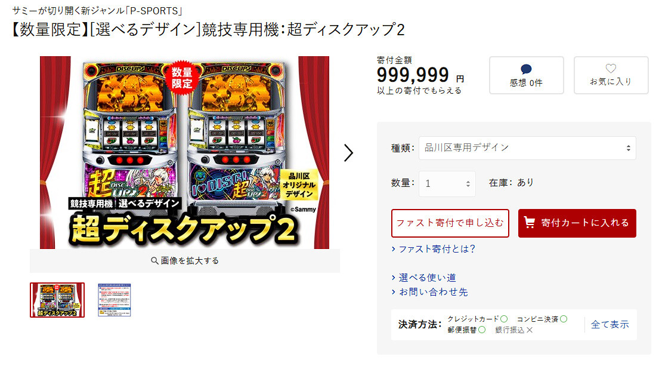Open the 選べる使い道 link
This screenshot has height=369, width=659.
click(428, 278)
